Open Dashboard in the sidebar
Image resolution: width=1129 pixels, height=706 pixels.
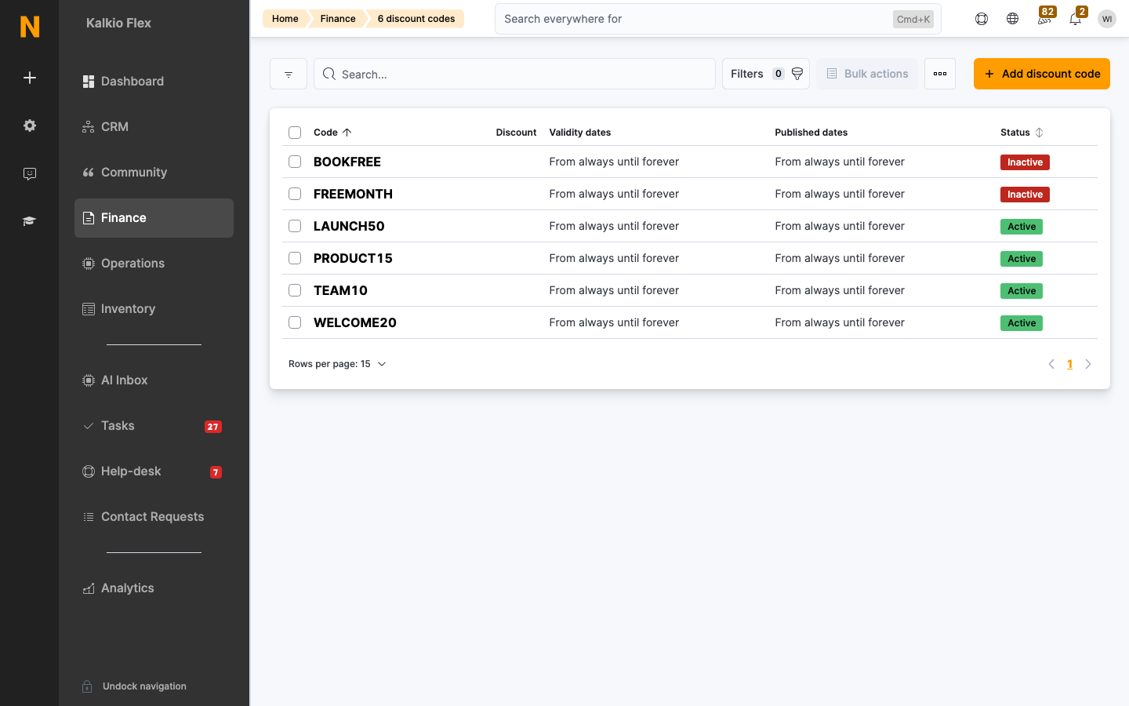pyautogui.click(x=154, y=82)
